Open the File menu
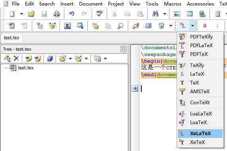Viewport: 227px width, 151px height. pyautogui.click(x=15, y=4)
